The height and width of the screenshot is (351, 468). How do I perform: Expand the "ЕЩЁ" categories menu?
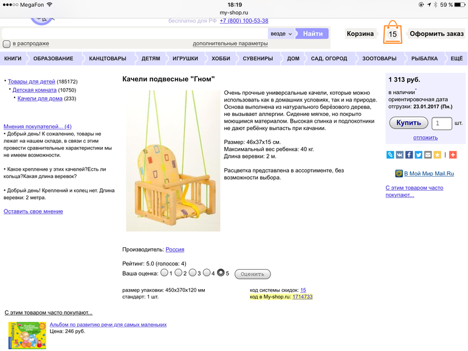[456, 59]
